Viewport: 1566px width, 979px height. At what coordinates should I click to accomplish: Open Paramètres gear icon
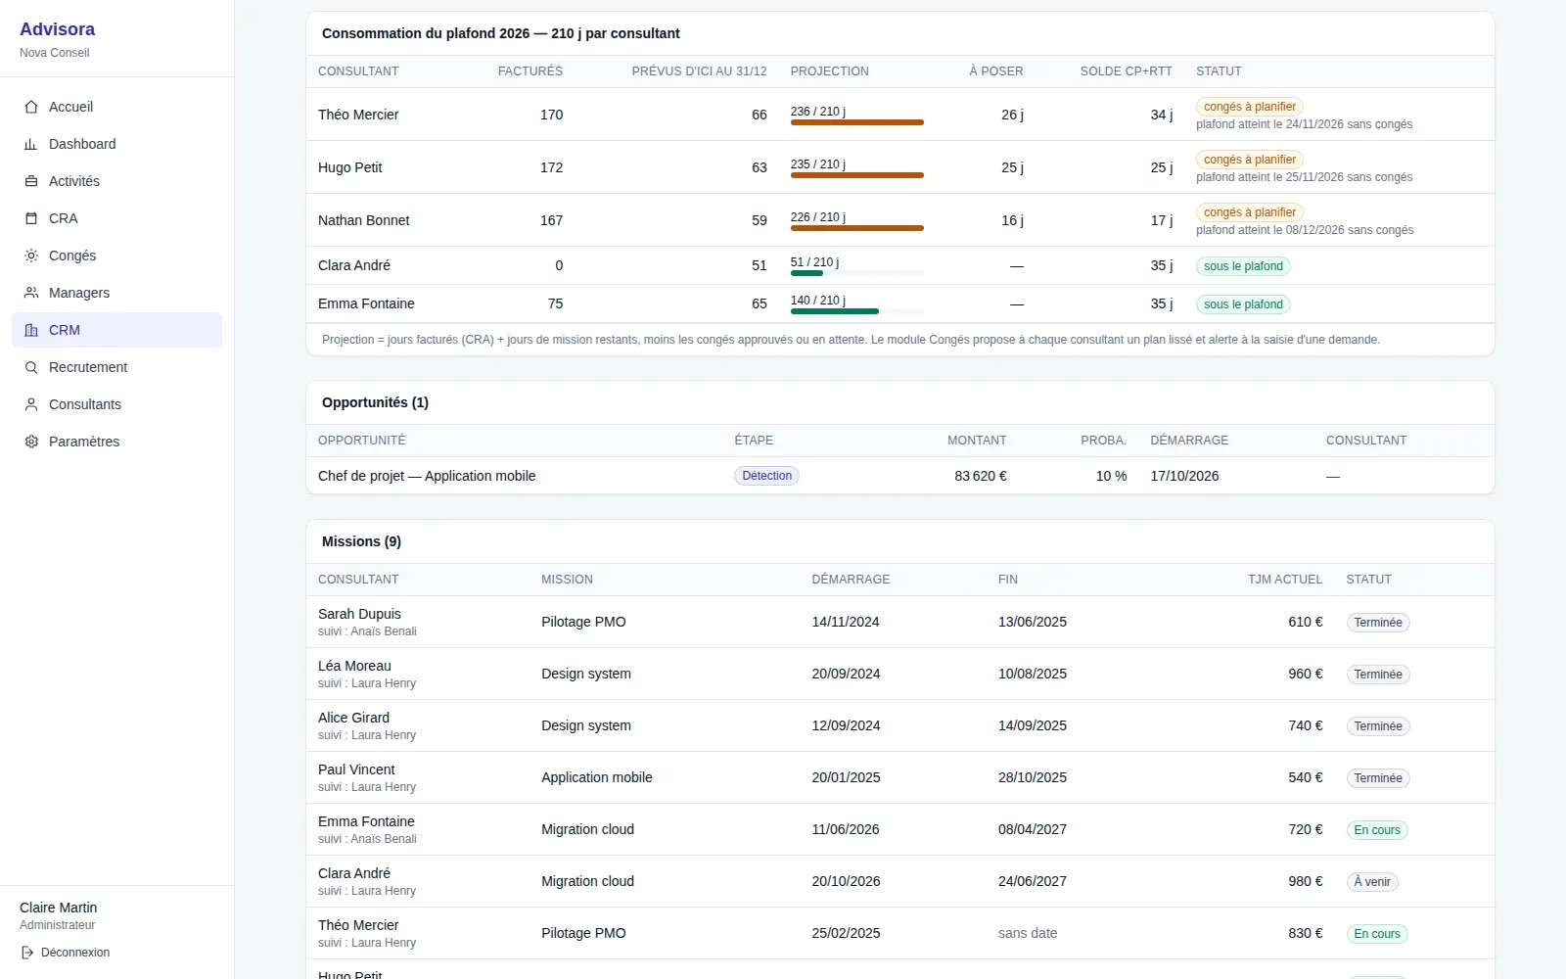(31, 442)
